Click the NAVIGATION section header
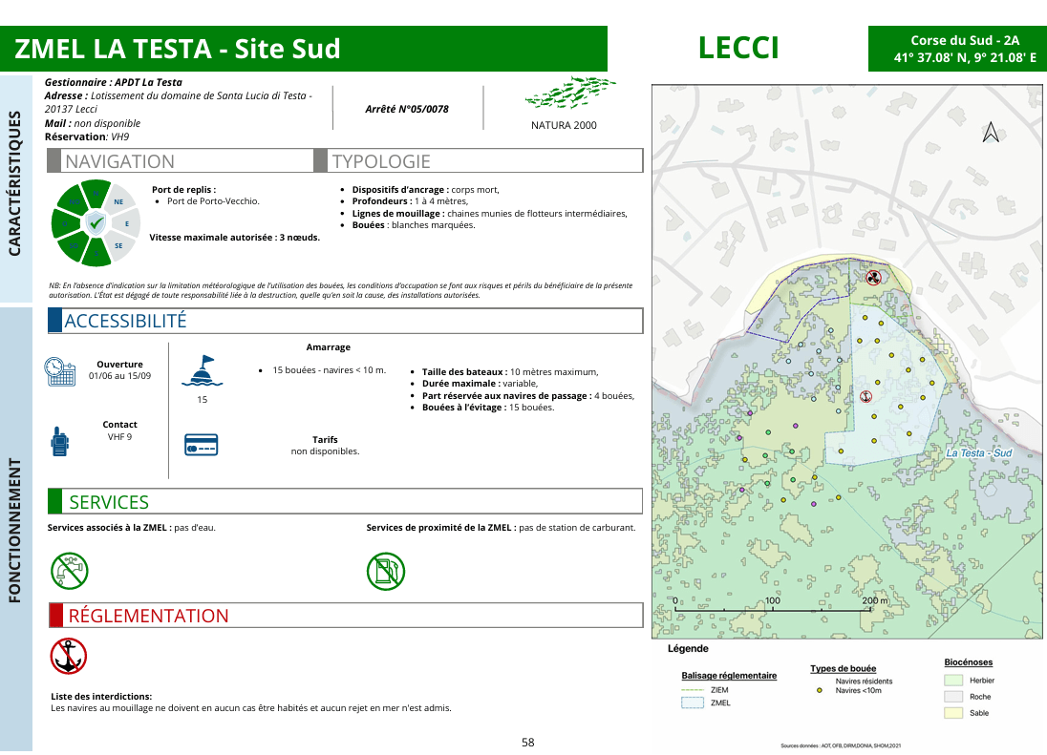The height and width of the screenshot is (755, 1047). tap(181, 160)
